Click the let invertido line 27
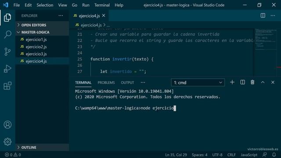The width and height of the screenshot is (281, 158). click(123, 72)
